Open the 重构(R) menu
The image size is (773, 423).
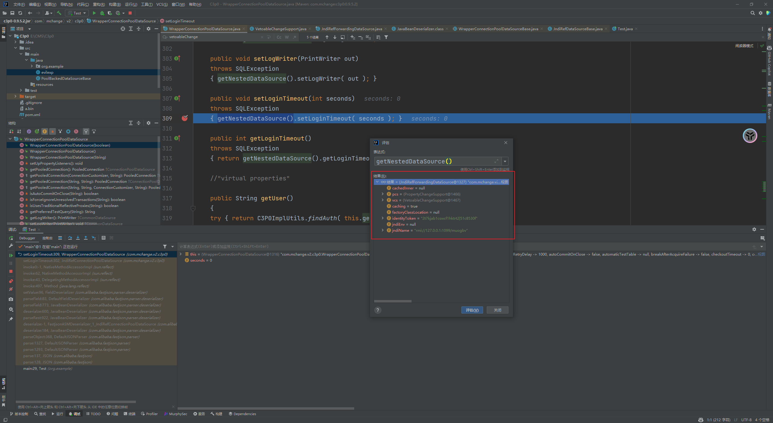(99, 4)
